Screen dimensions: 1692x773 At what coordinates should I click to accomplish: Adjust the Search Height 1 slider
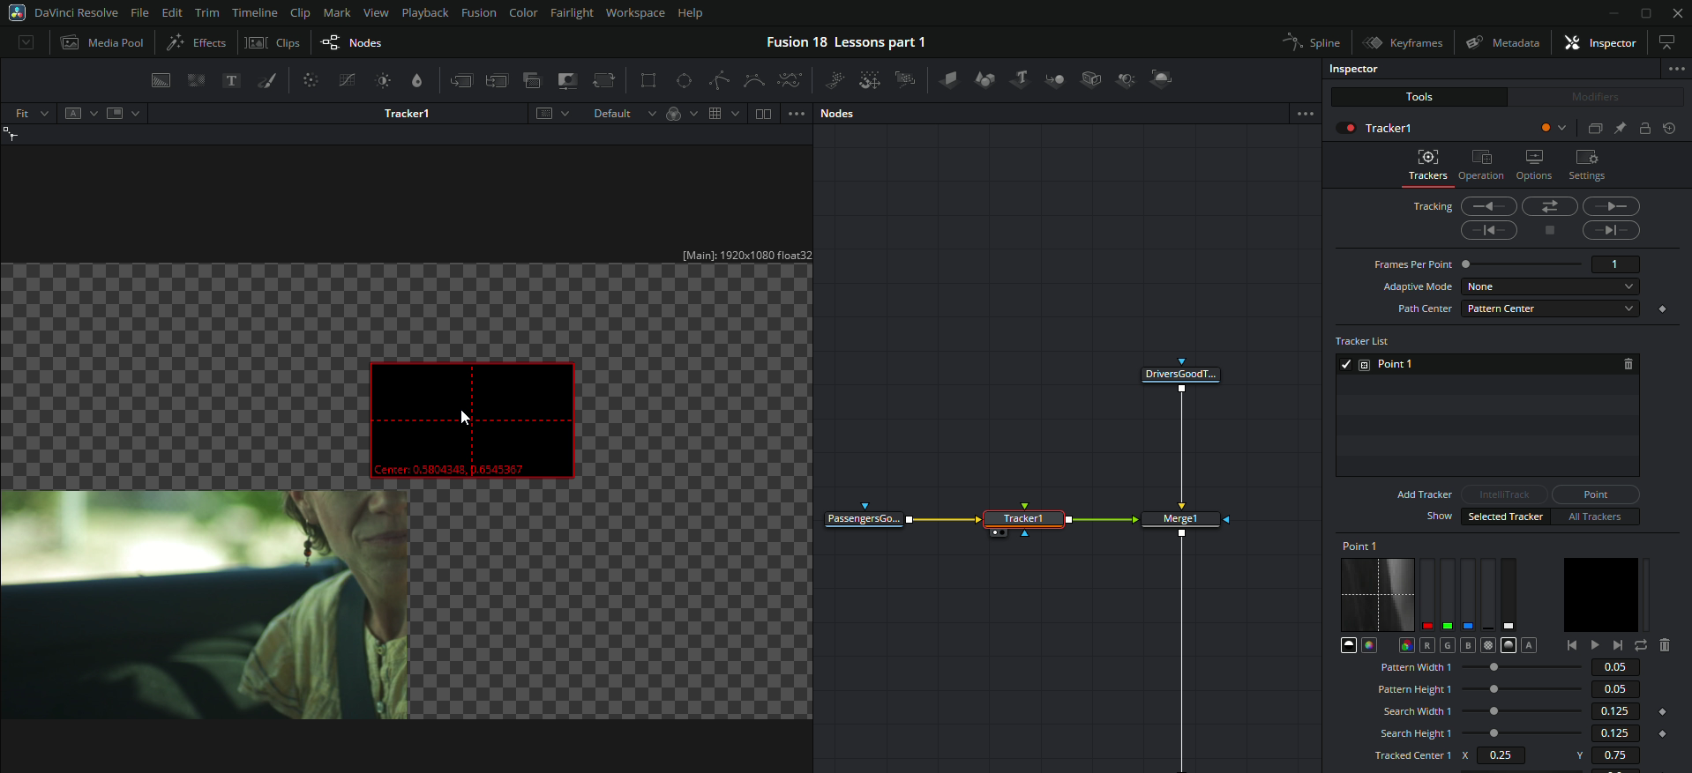[1522, 733]
